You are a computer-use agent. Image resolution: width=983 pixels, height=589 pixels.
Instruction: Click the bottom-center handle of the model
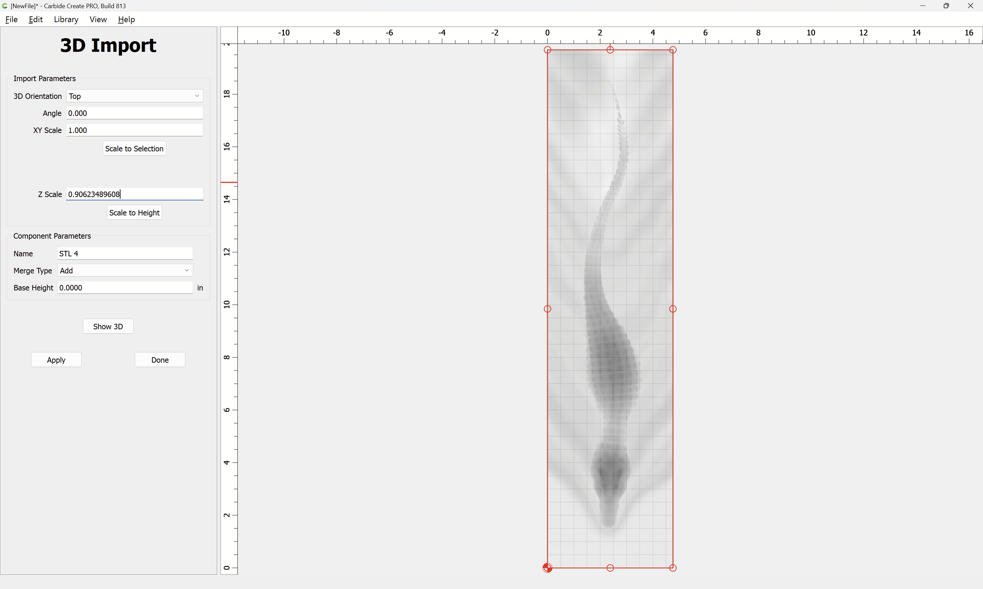pos(610,568)
